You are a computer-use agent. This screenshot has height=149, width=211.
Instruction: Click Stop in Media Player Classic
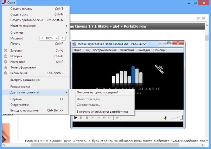[87, 118]
